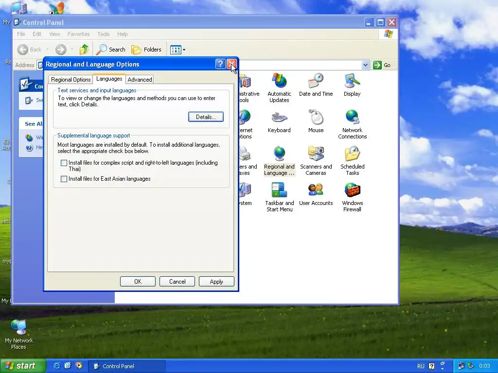Open Scanners and Cameras
This screenshot has height=373, width=498.
[x=316, y=161]
